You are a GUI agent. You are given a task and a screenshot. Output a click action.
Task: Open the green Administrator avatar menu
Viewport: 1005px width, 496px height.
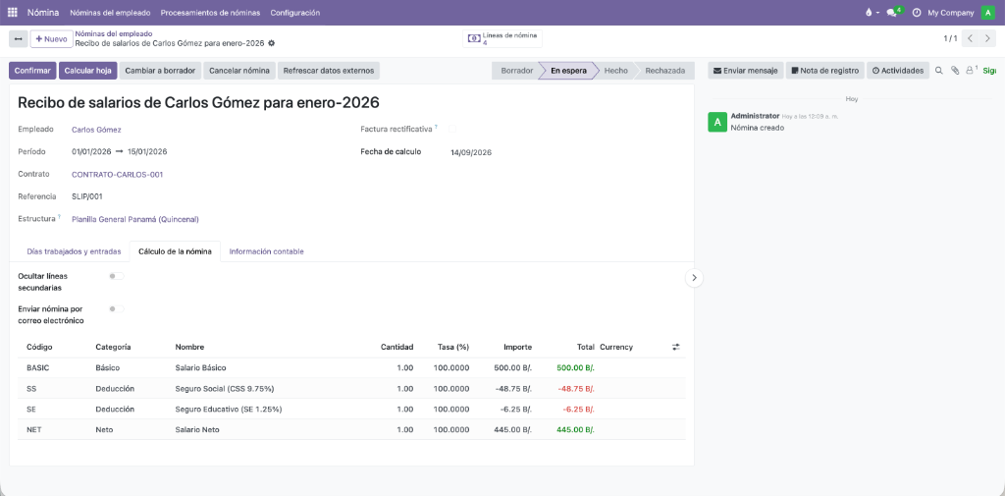coord(987,12)
